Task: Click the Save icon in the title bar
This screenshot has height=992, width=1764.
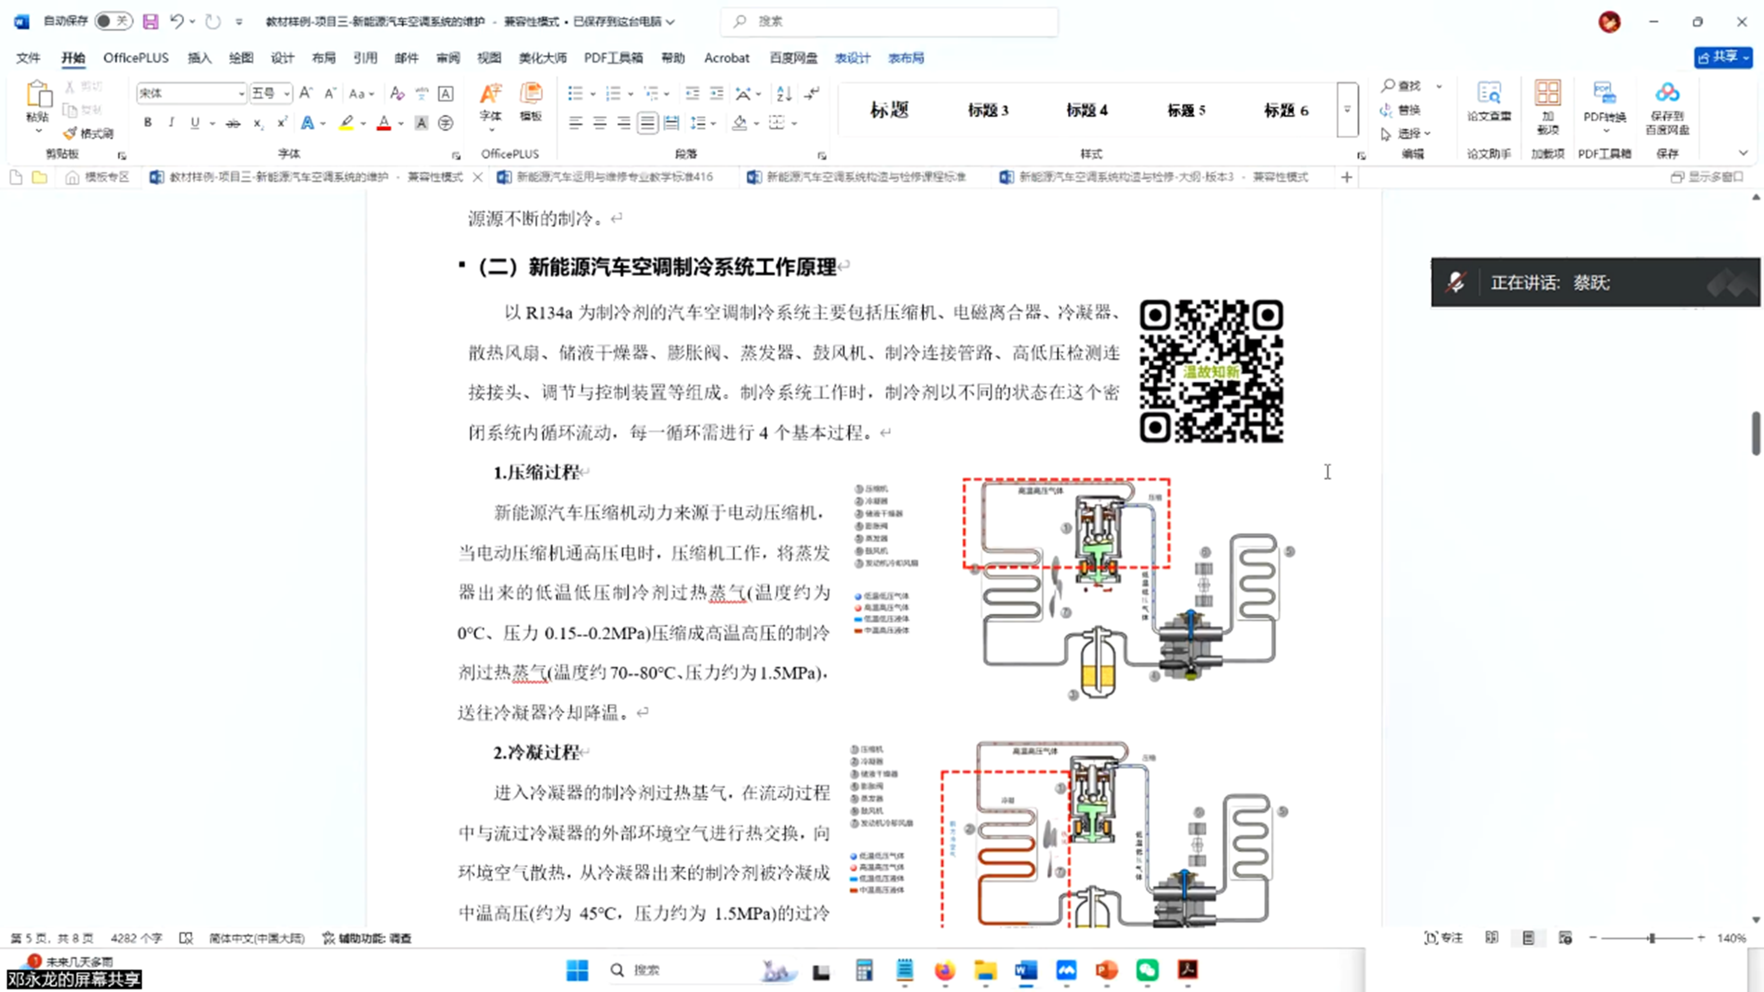Action: click(x=150, y=21)
